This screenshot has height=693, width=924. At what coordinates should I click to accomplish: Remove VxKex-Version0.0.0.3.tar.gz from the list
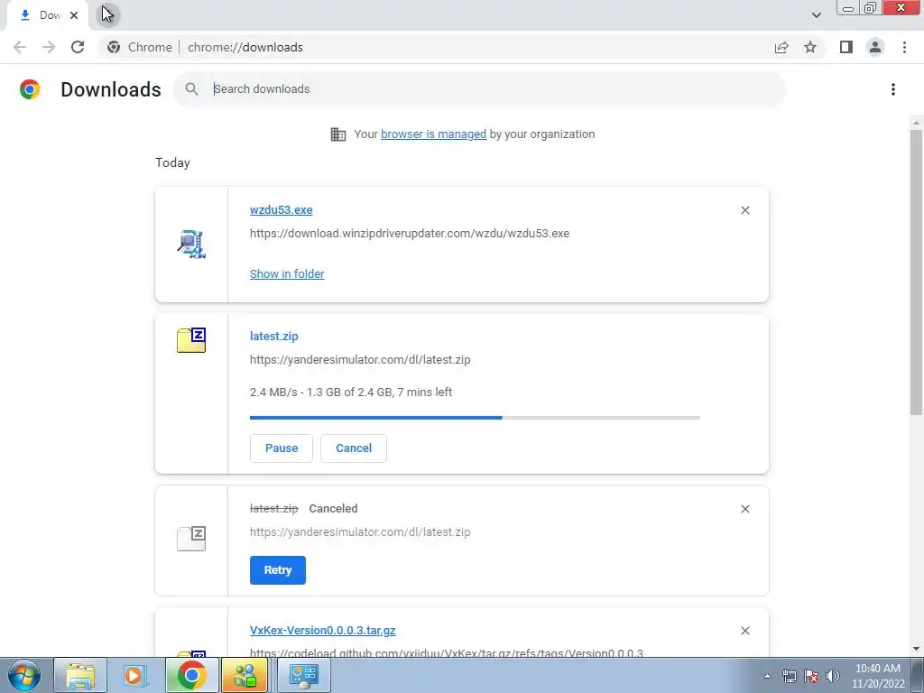tap(744, 631)
